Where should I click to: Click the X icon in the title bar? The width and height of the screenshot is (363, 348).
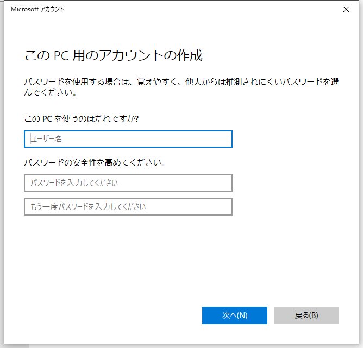346,9
